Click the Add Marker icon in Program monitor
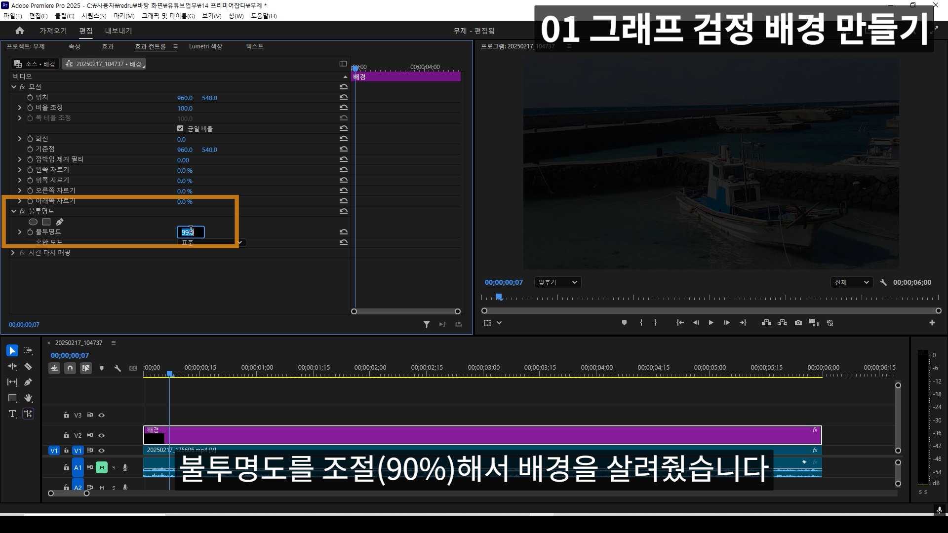The height and width of the screenshot is (533, 948). point(624,323)
